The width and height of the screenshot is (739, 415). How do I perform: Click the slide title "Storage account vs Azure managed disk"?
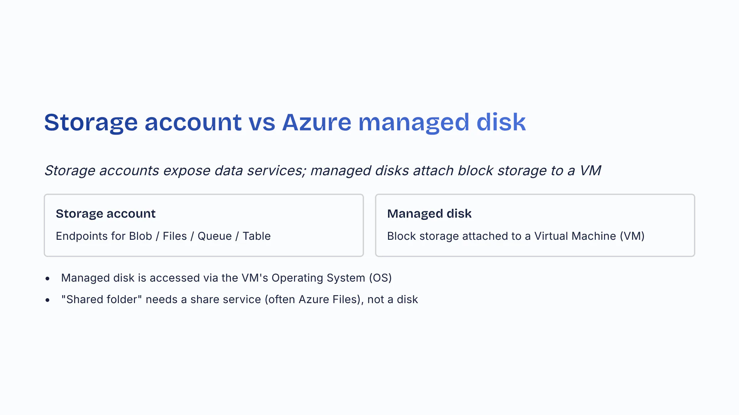click(285, 122)
